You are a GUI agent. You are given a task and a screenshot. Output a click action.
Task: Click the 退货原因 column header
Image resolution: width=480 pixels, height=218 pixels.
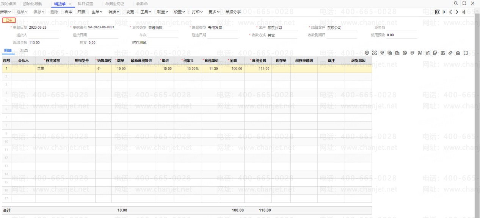coord(358,61)
